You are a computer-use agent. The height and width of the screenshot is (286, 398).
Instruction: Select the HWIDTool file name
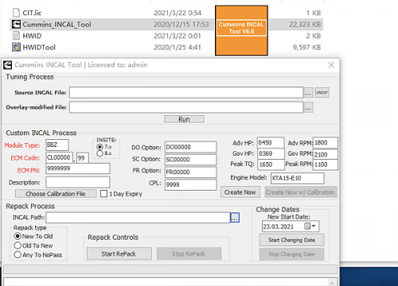click(x=39, y=47)
